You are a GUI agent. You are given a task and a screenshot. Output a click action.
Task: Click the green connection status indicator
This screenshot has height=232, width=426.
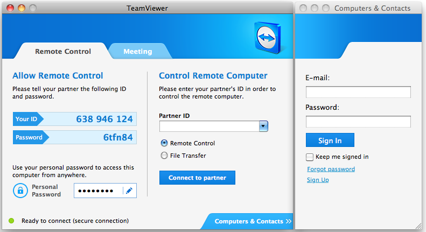click(11, 221)
